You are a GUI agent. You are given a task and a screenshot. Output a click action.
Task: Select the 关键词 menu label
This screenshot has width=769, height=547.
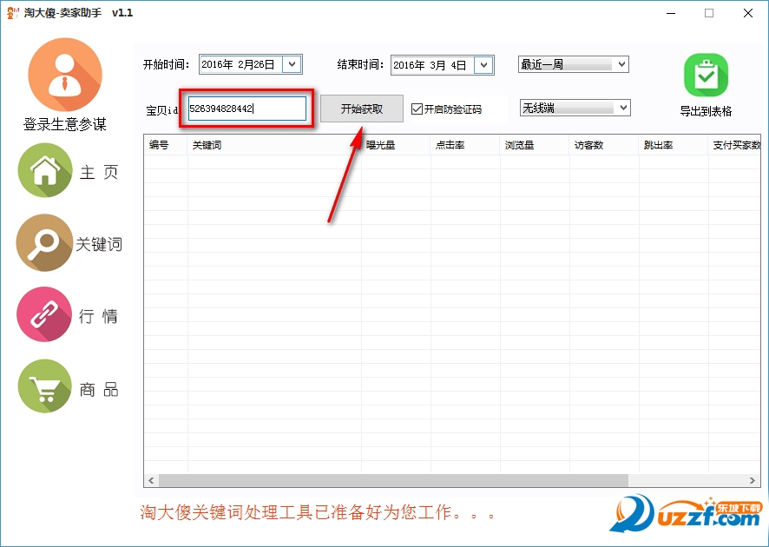99,244
